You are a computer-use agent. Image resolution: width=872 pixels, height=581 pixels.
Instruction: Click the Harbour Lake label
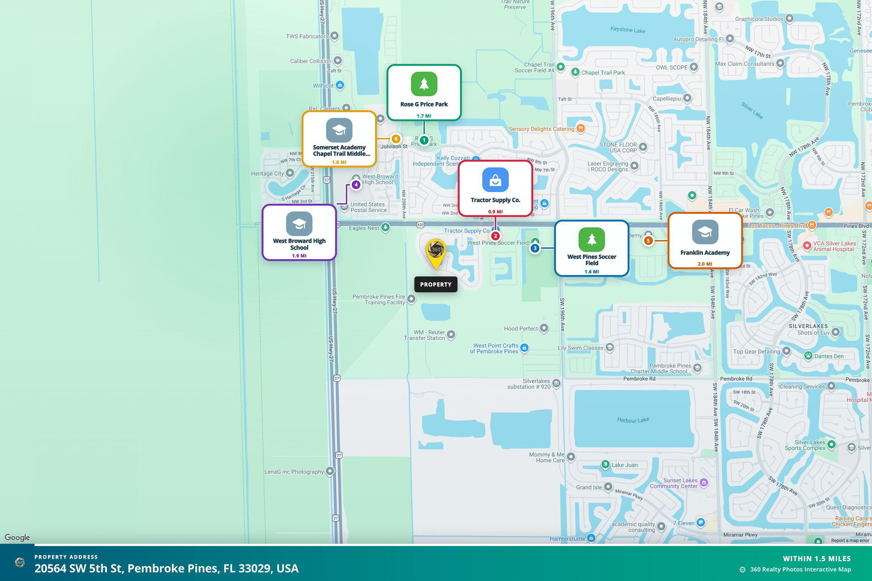pyautogui.click(x=633, y=420)
